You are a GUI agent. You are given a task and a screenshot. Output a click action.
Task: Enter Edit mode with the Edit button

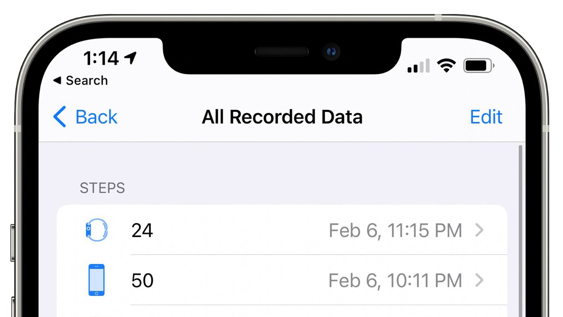pos(486,117)
